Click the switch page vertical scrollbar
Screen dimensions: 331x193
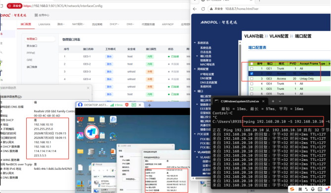[240, 70]
